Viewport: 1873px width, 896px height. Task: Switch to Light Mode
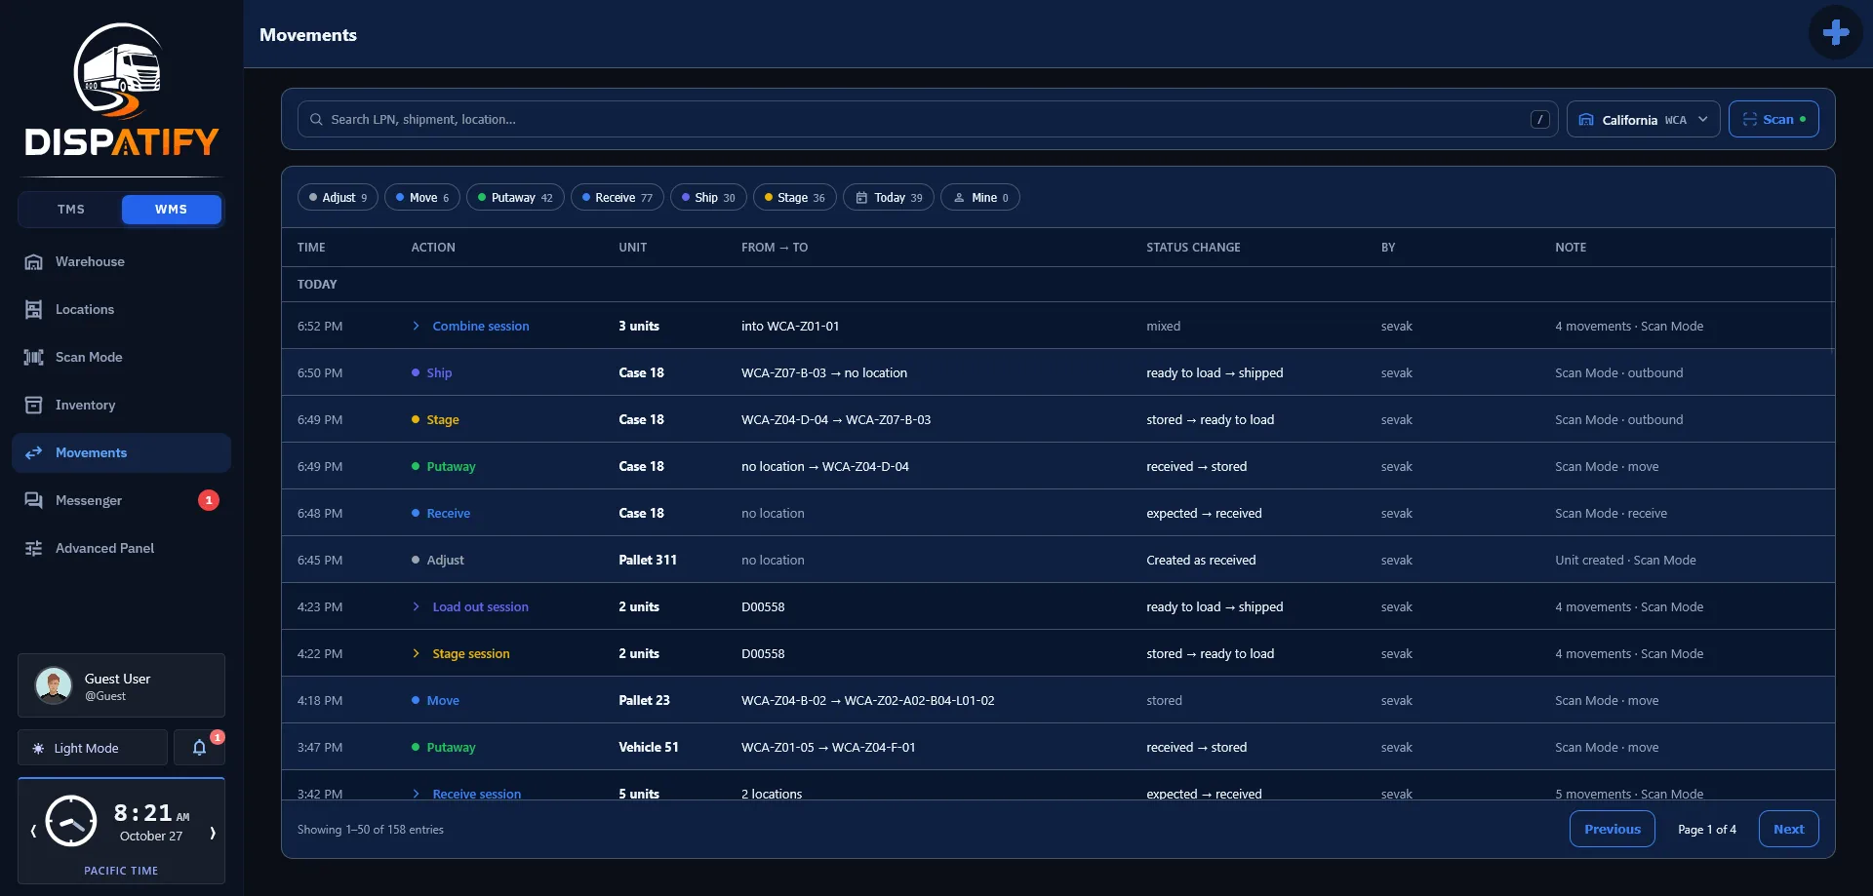[93, 748]
